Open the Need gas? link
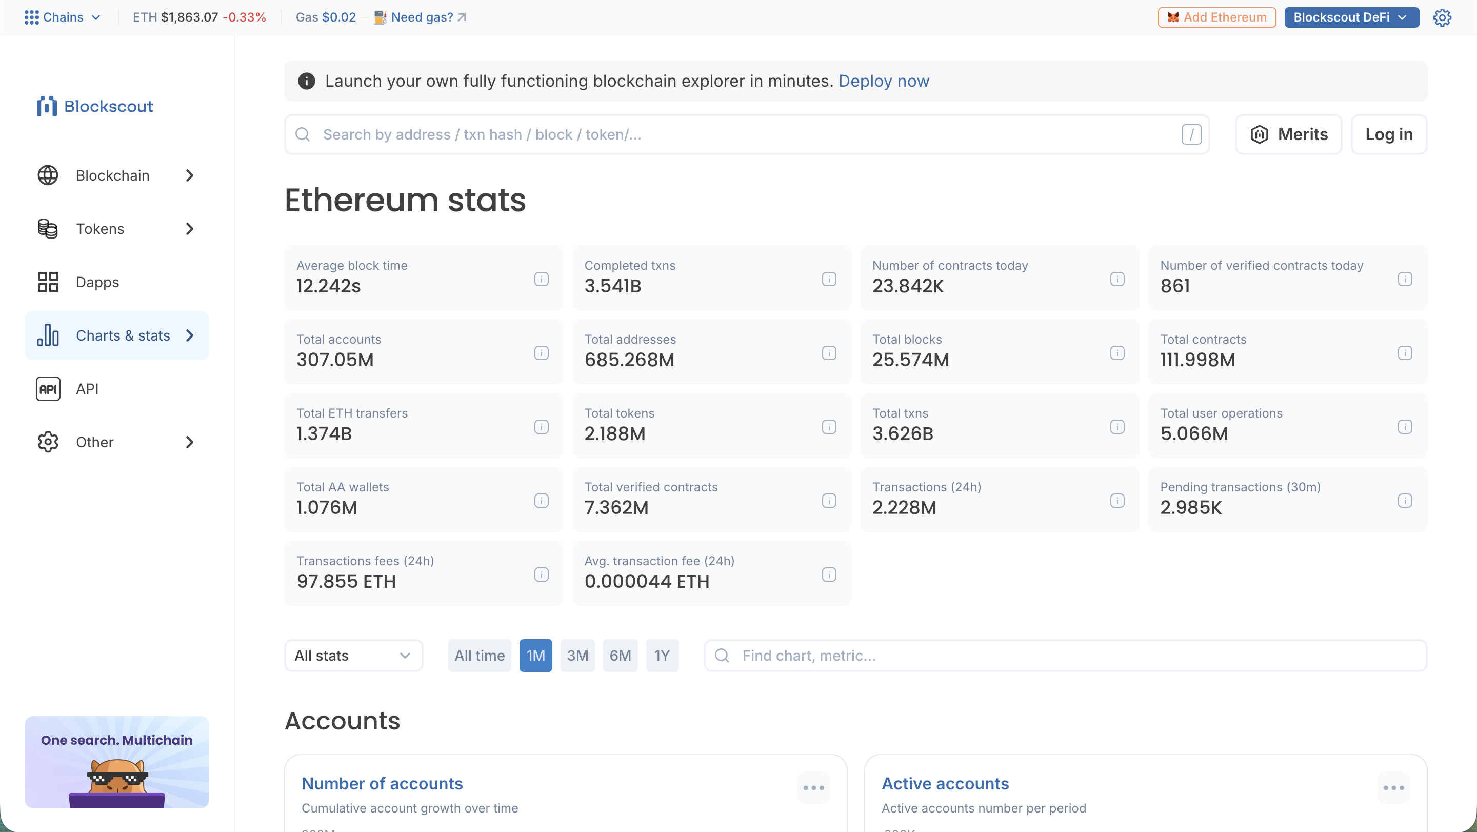The height and width of the screenshot is (832, 1477). (x=428, y=17)
